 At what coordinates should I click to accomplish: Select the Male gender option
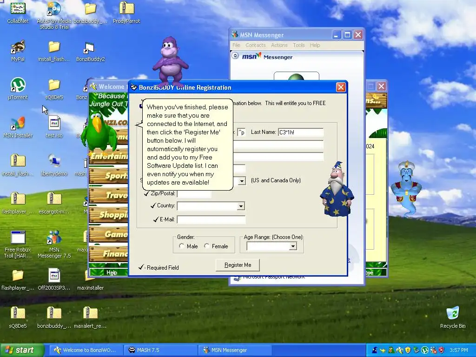click(x=188, y=246)
